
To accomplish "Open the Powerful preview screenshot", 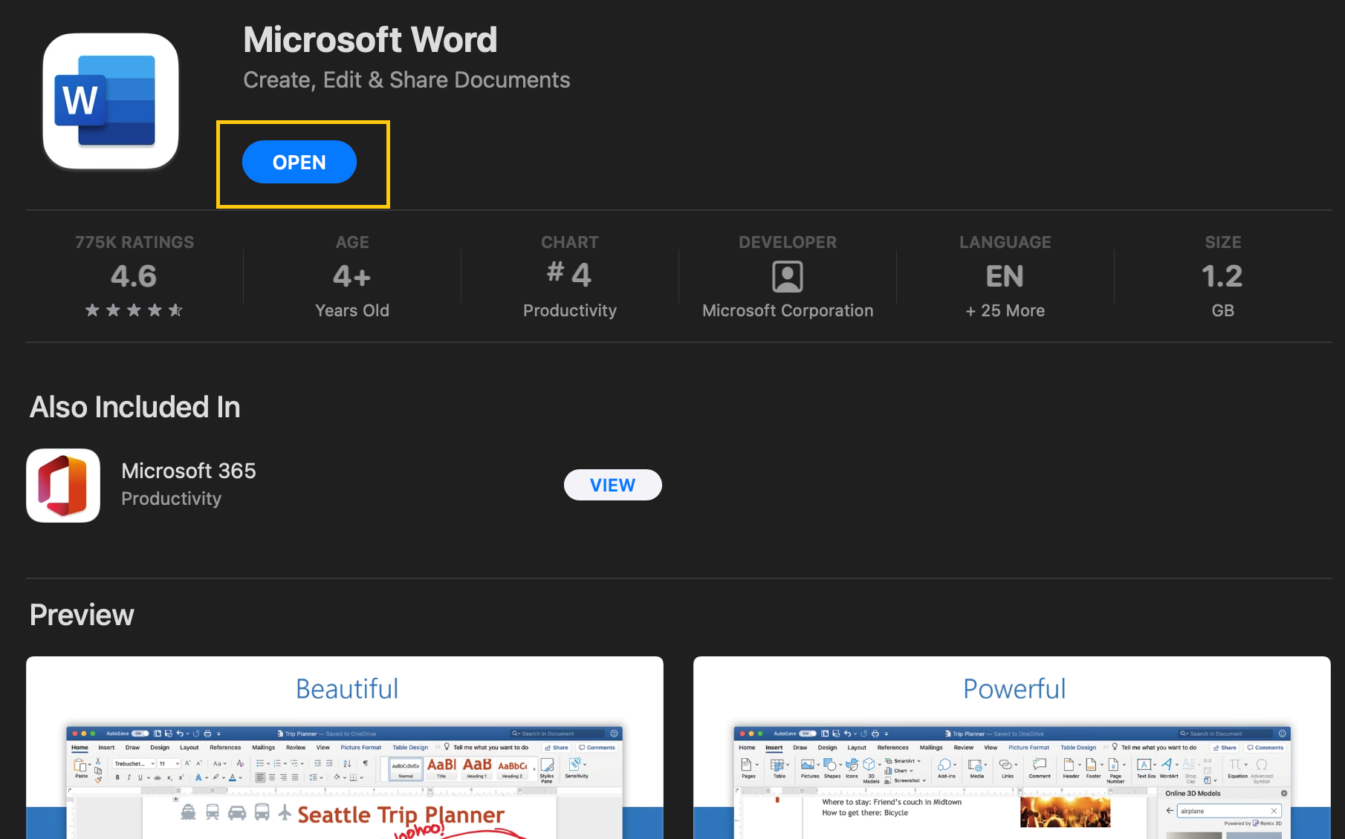I will tap(1012, 748).
